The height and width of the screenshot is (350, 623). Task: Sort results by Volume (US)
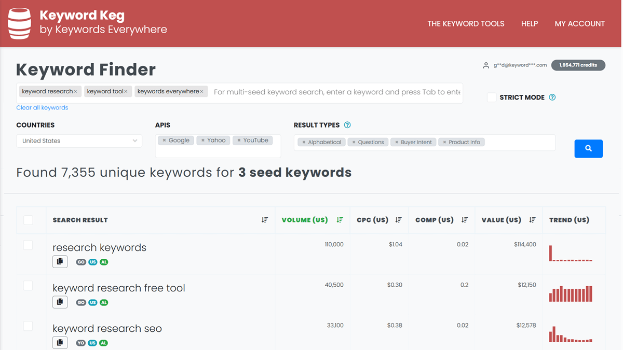point(340,220)
